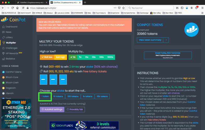Open page actions three-dot menu in URL bar

pyautogui.click(x=115, y=8)
